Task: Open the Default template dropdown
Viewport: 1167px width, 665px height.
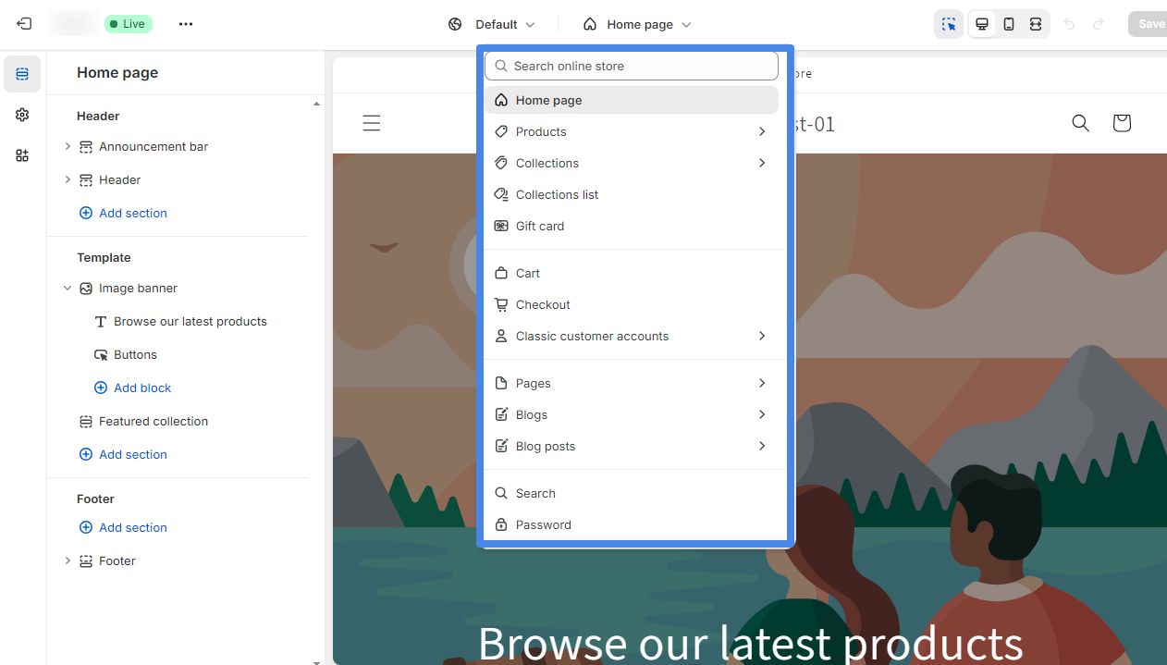Action: coord(492,24)
